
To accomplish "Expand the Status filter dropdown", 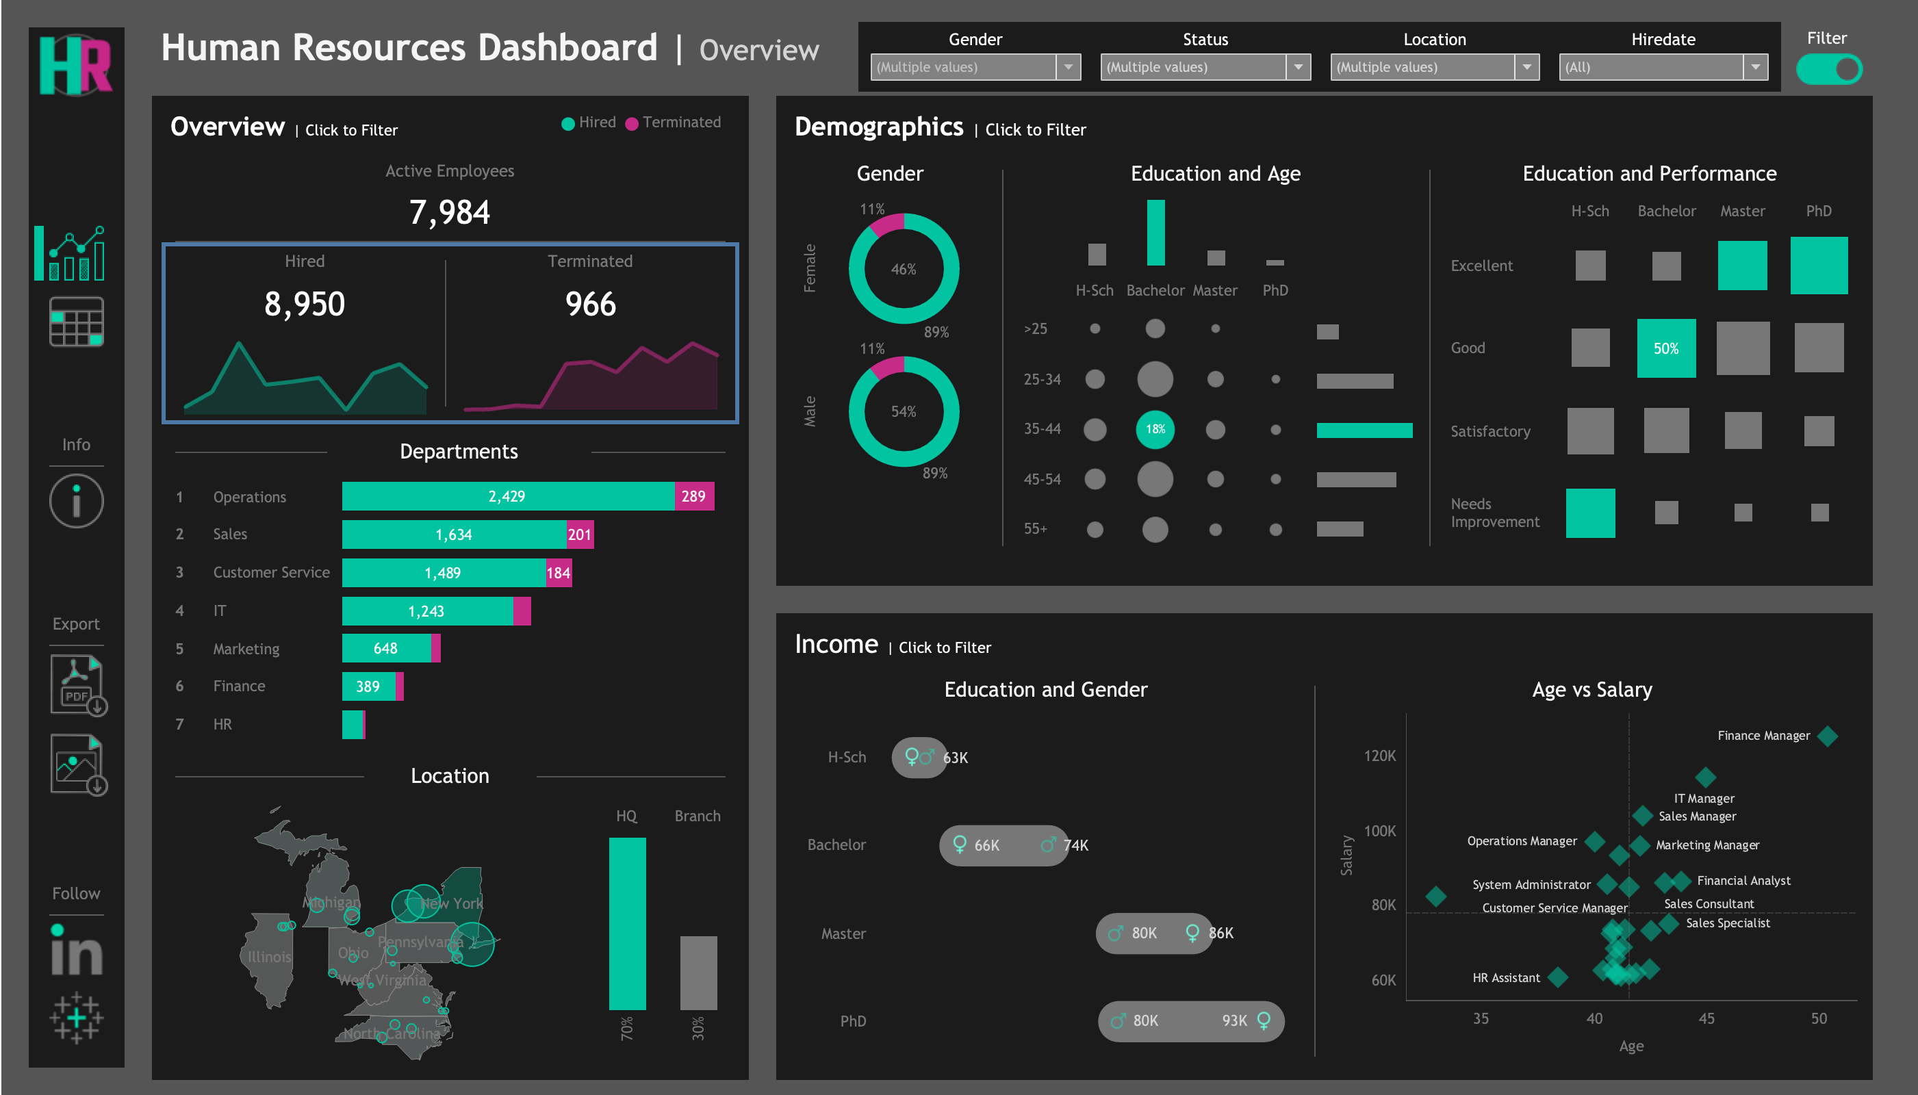I will [x=1299, y=67].
